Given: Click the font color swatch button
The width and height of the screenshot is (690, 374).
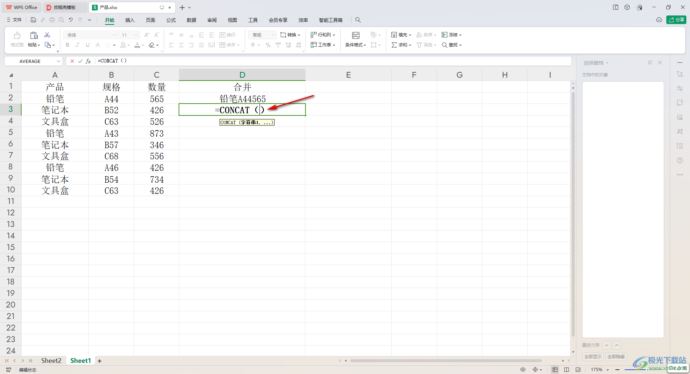Looking at the screenshot, I should (x=137, y=45).
